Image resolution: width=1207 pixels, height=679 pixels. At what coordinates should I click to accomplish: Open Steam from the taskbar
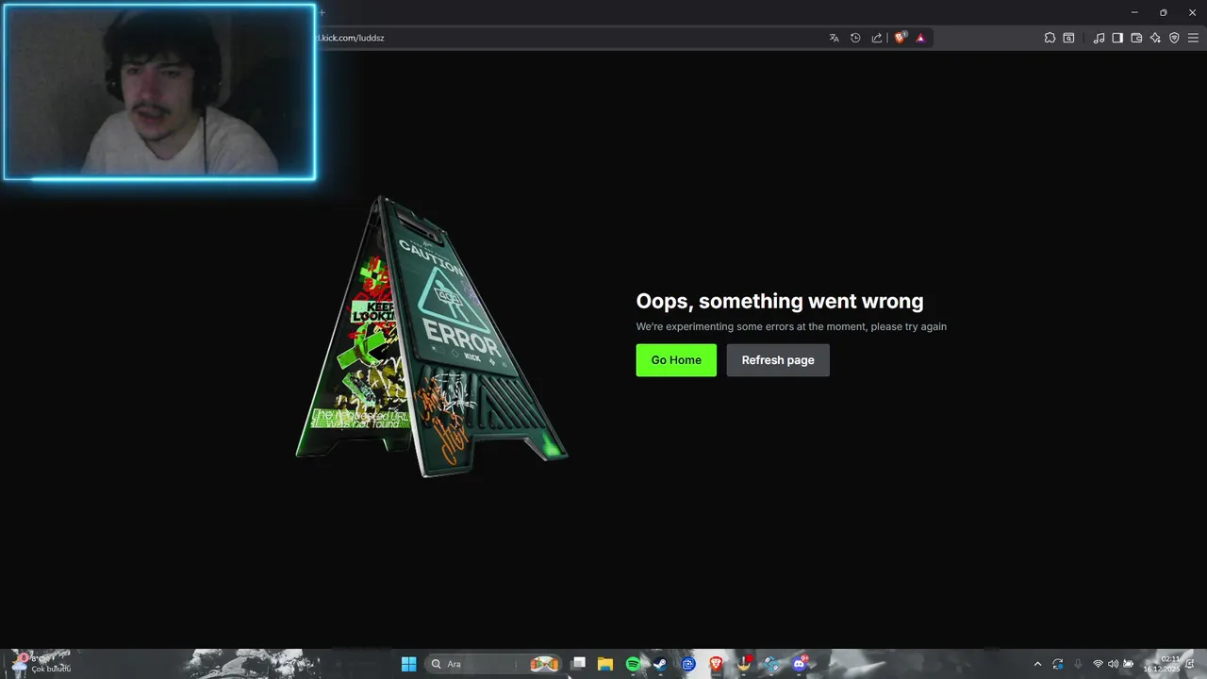click(x=660, y=664)
